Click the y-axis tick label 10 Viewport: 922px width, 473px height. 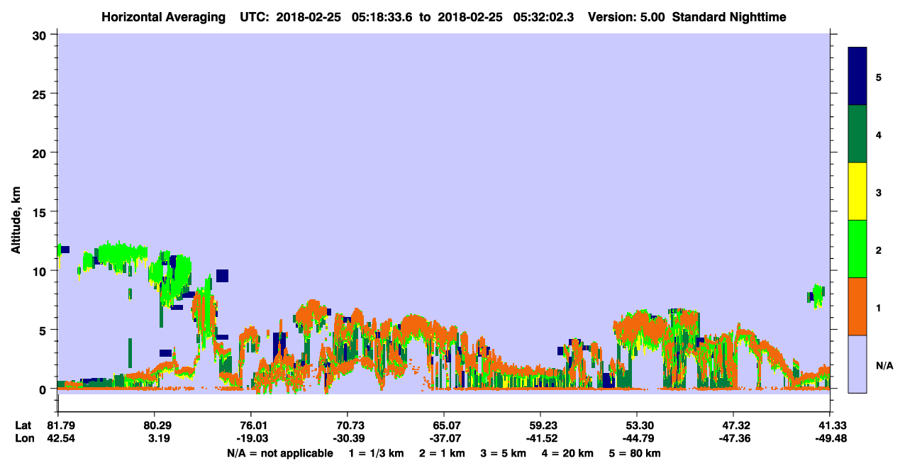(41, 271)
